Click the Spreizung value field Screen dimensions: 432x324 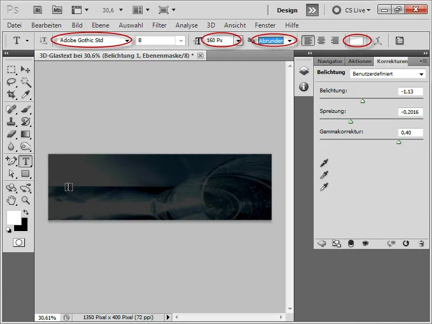410,112
